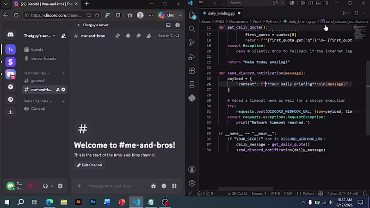370x208 pixels.
Task: Split VS Code editor right
Action: point(356,13)
